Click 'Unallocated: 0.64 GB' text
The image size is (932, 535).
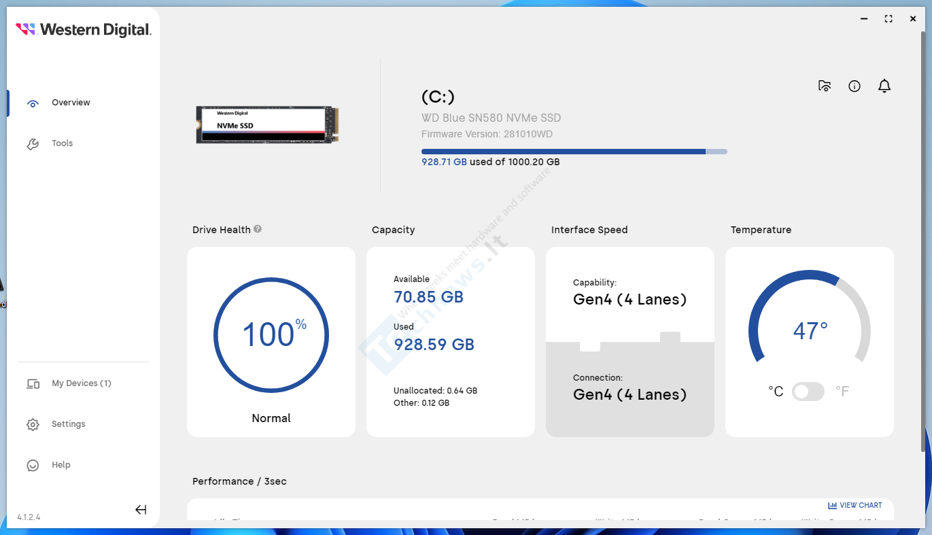pos(436,391)
